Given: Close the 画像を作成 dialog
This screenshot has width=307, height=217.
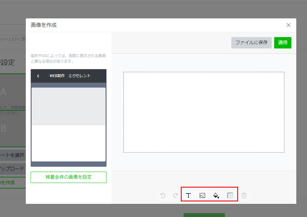Looking at the screenshot, I should tap(289, 25).
